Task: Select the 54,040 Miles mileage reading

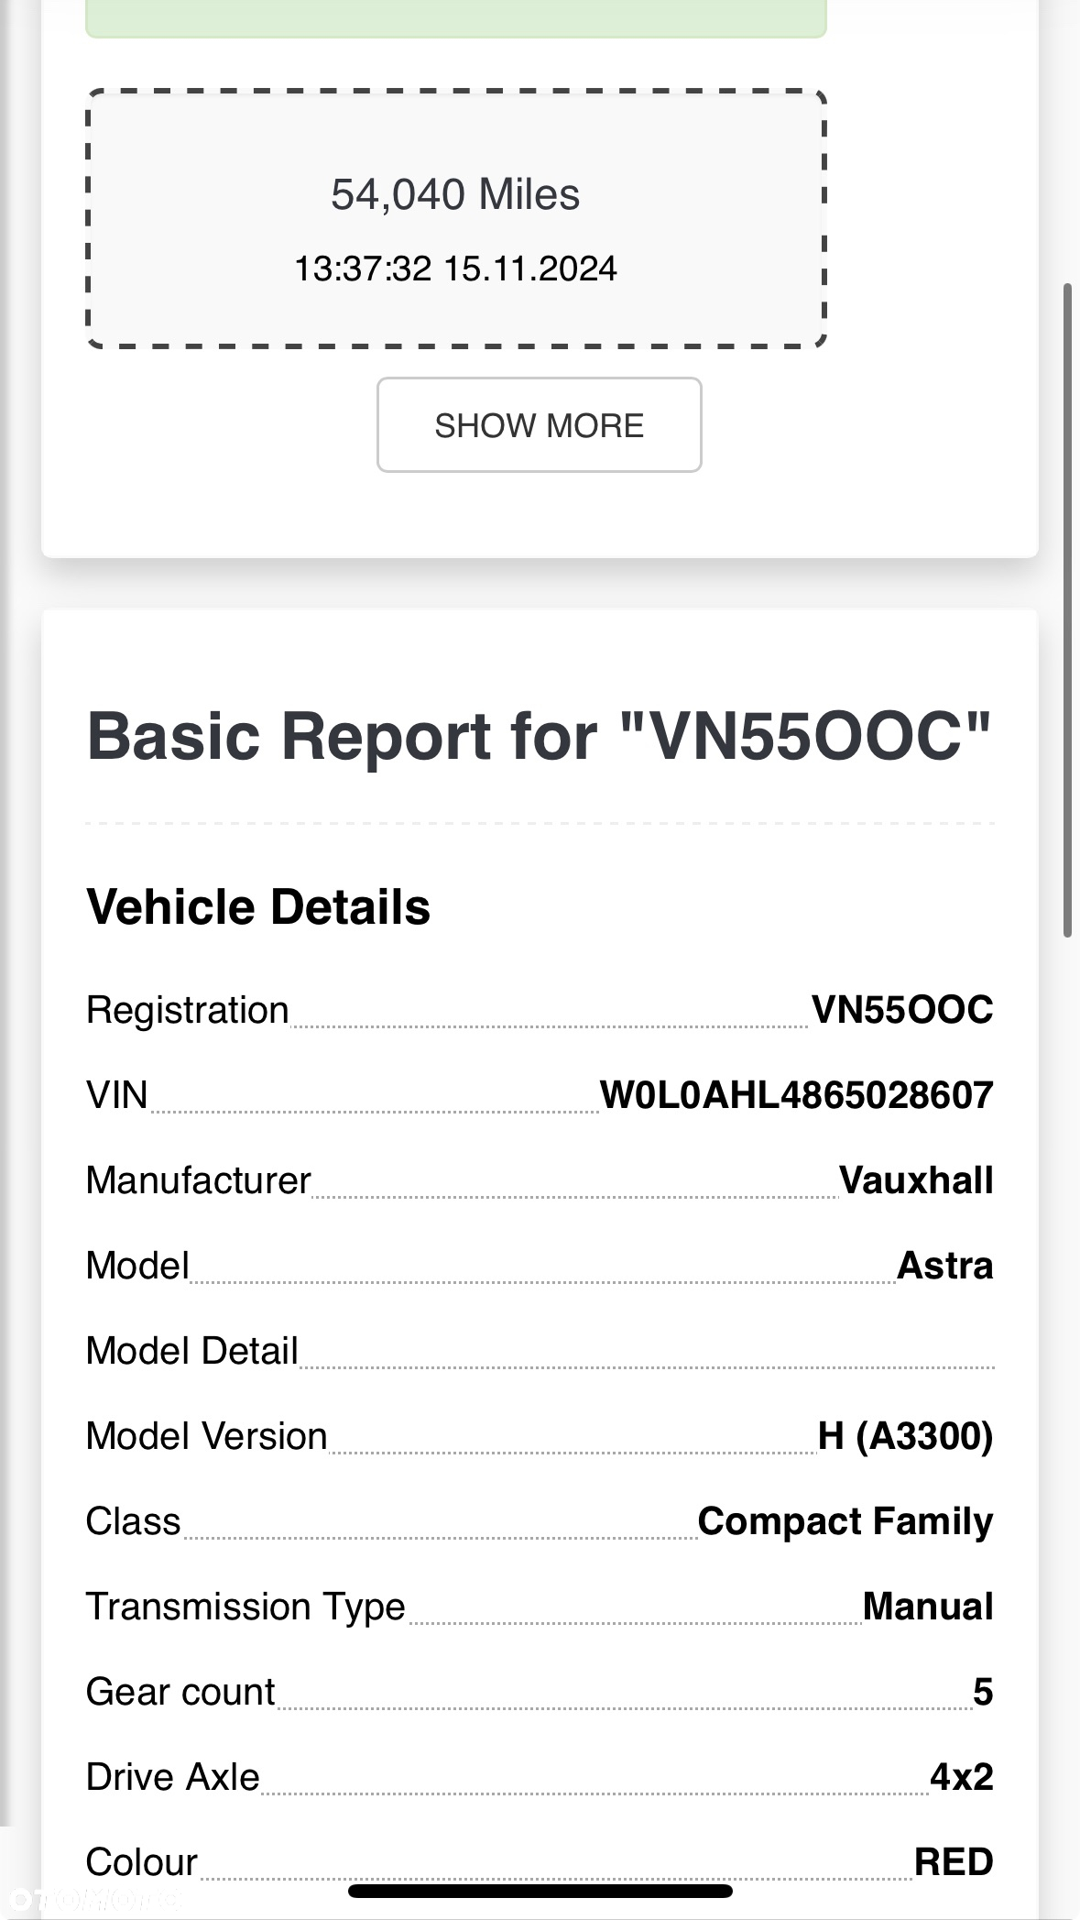Action: tap(455, 194)
